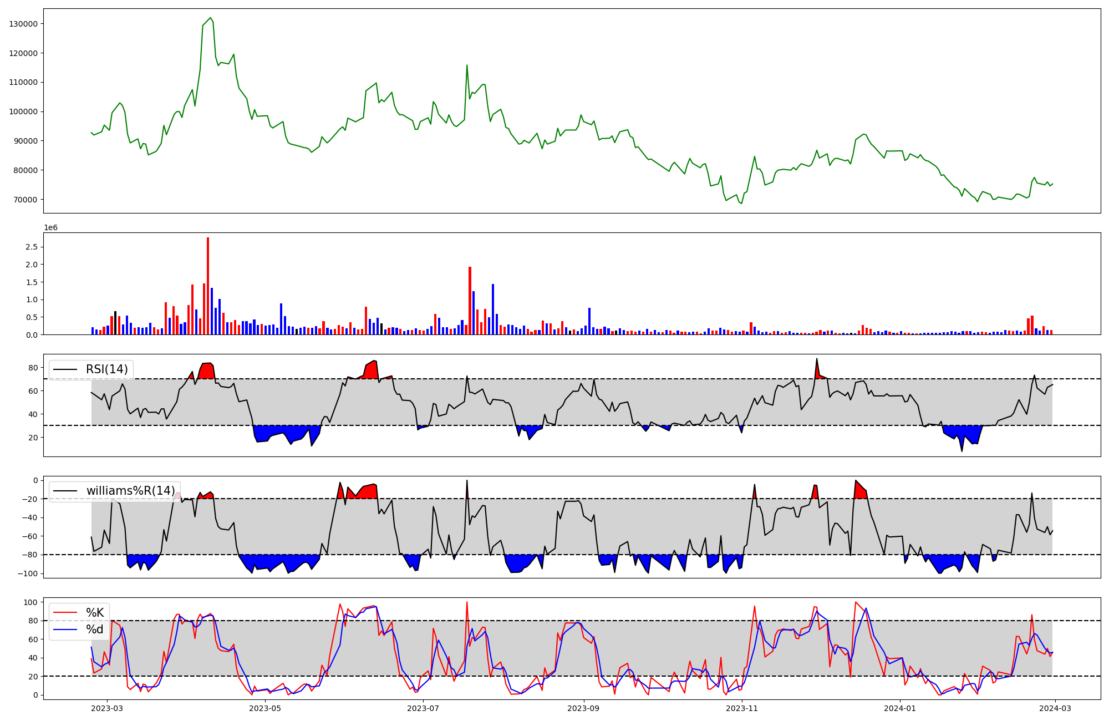The height and width of the screenshot is (721, 1109).
Task: Click the 1e6 scale label above volume chart
Action: pyautogui.click(x=50, y=228)
